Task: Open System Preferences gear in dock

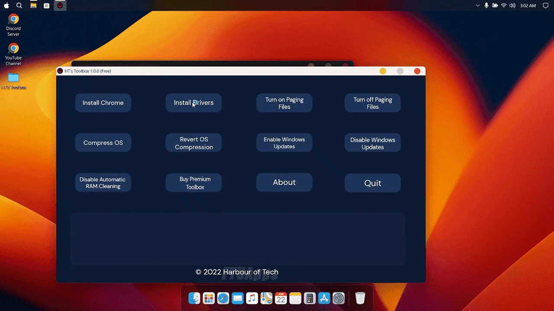Action: point(338,298)
